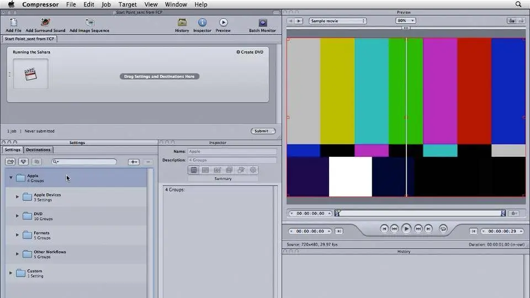Select the Geometry pane icon in Inspector

point(241,170)
